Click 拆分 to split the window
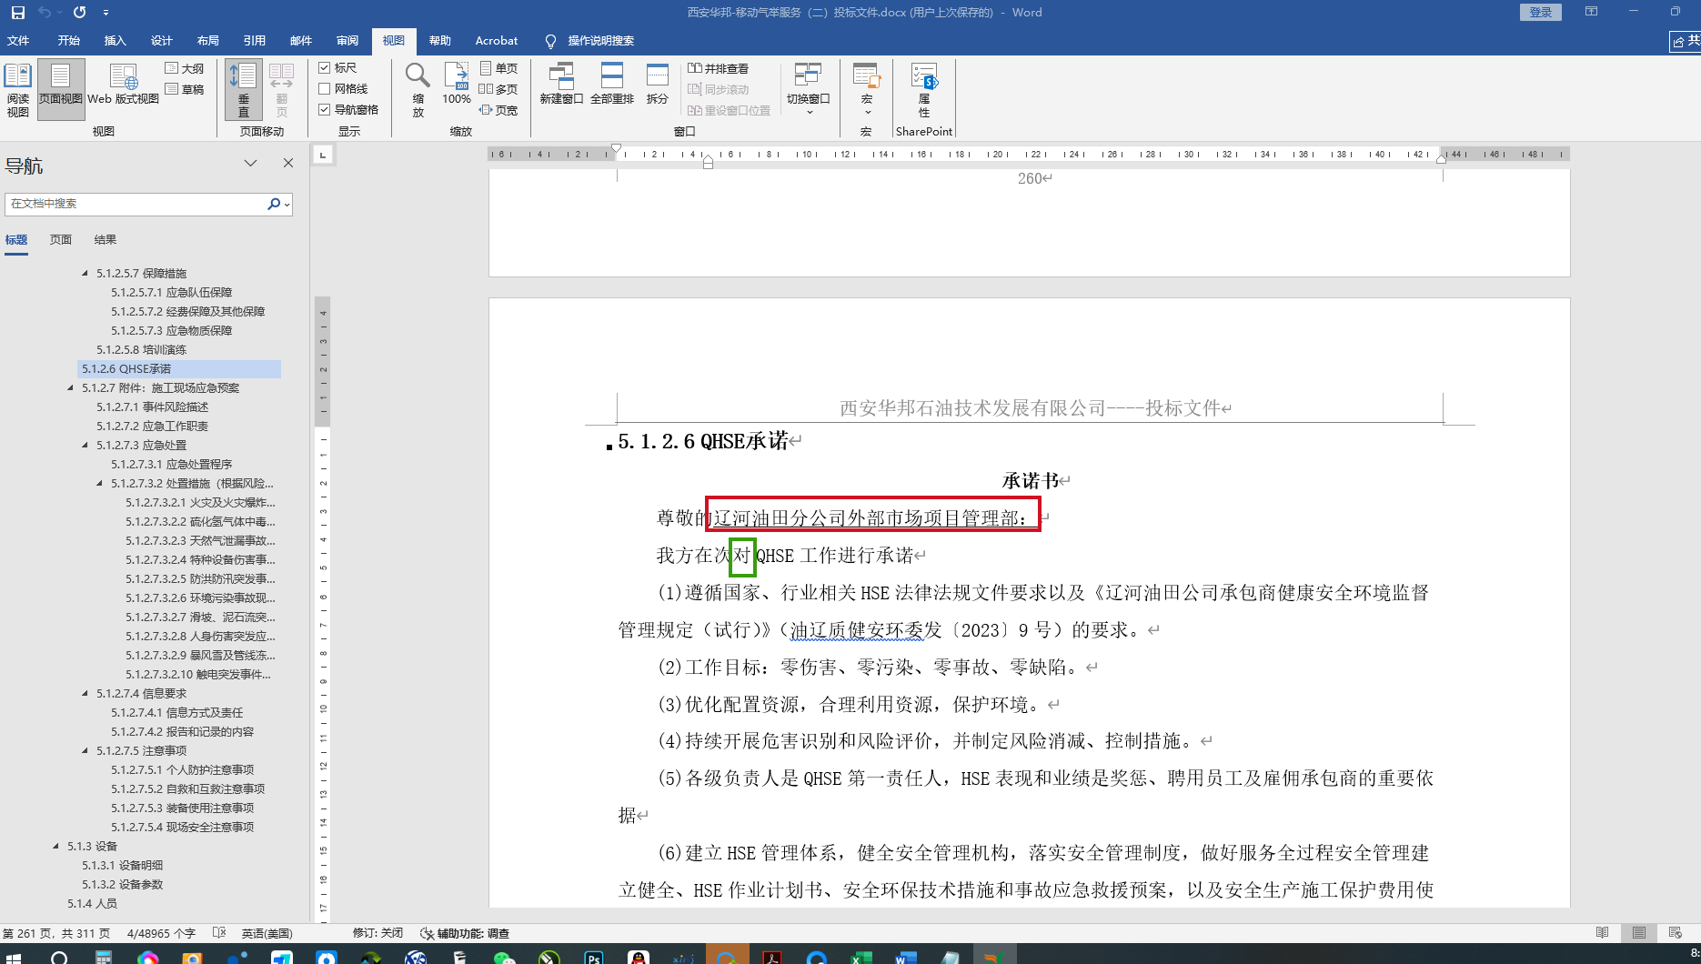 pyautogui.click(x=658, y=85)
